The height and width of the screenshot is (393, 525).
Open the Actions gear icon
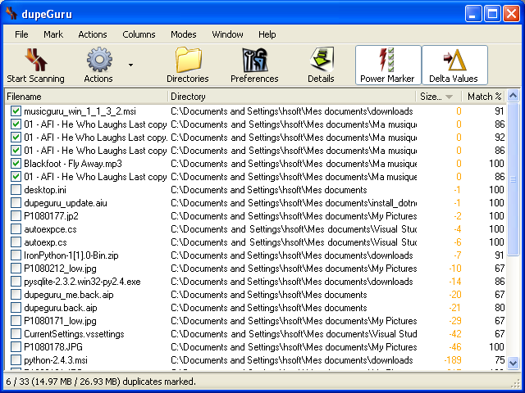[x=99, y=60]
